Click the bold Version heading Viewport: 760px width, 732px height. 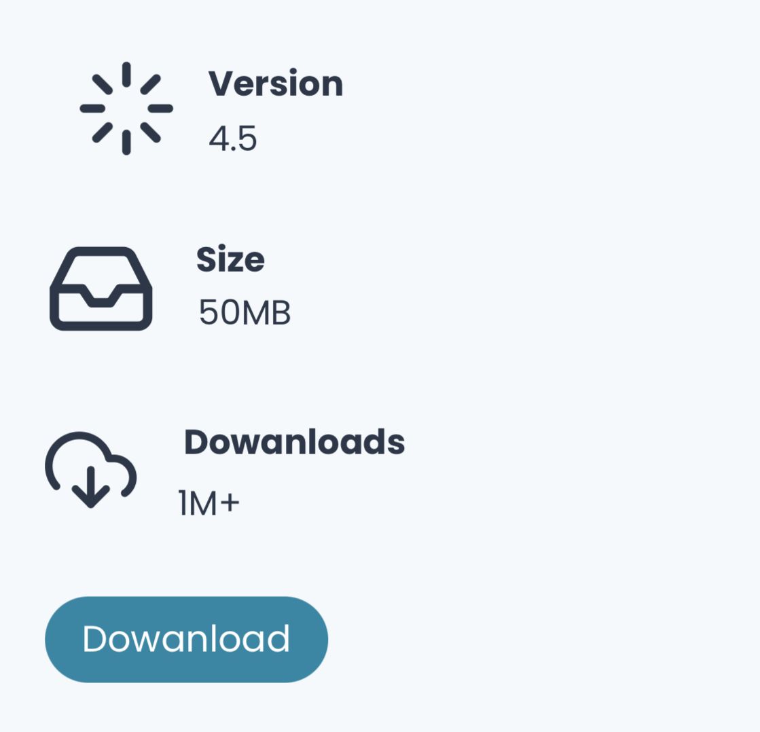(276, 84)
